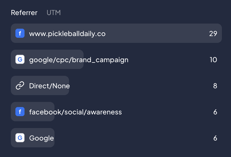Select the facebook/social/awareness referrer text
This screenshot has width=231, height=157.
pyautogui.click(x=75, y=112)
